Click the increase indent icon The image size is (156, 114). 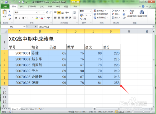[70, 18]
